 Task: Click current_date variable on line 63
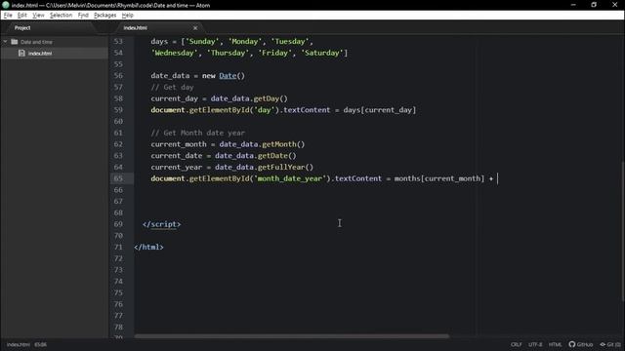click(177, 156)
